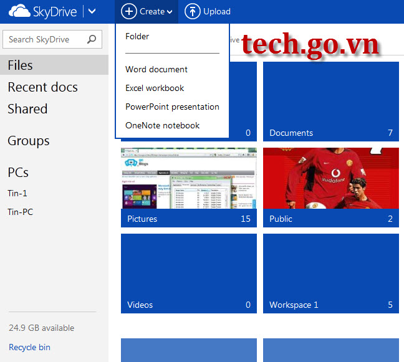
Task: Select the Tin-1 computer
Action: [17, 193]
